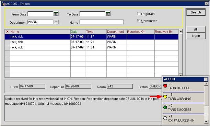Click the Status field
Viewport: 210px width, 126px height.
pos(155,86)
